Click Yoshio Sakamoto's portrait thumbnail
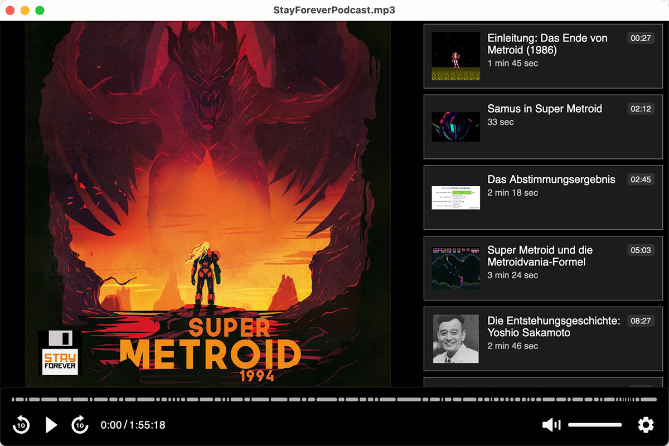 pos(455,339)
